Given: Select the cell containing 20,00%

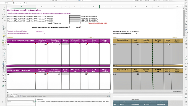Looking at the screenshot, I should click(75, 27).
